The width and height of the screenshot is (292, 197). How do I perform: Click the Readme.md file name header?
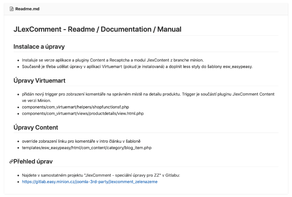tap(27, 9)
